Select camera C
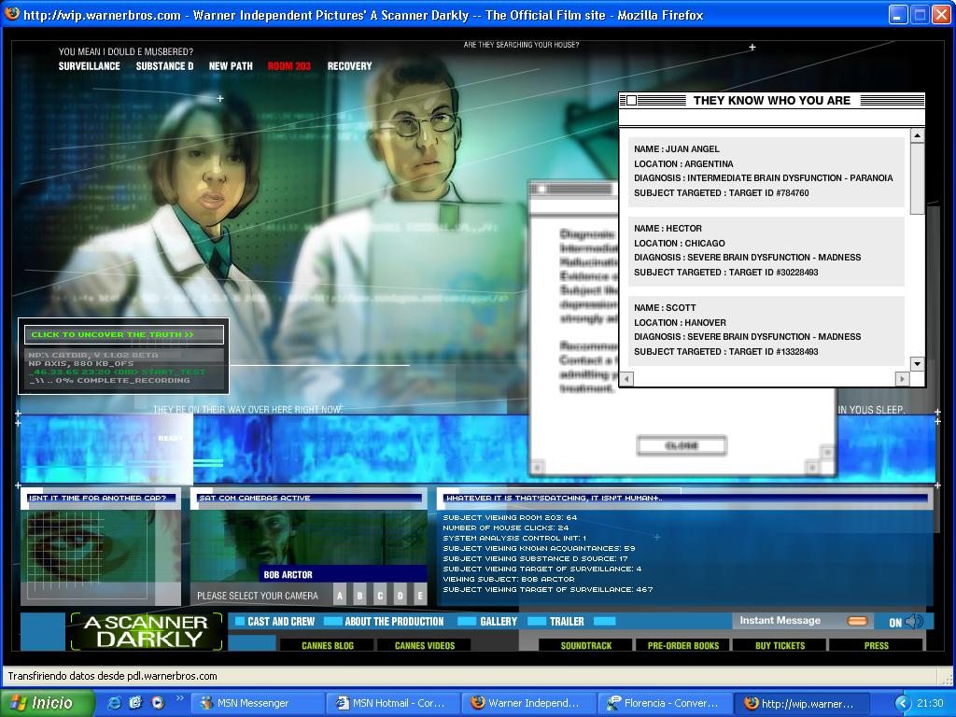Image resolution: width=956 pixels, height=717 pixels. pos(380,595)
